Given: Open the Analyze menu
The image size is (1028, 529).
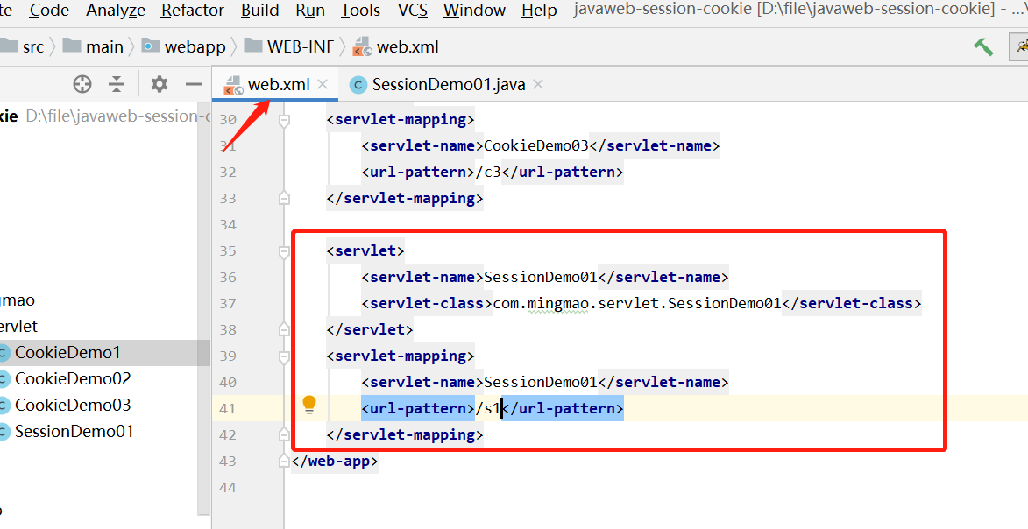Looking at the screenshot, I should tap(116, 11).
